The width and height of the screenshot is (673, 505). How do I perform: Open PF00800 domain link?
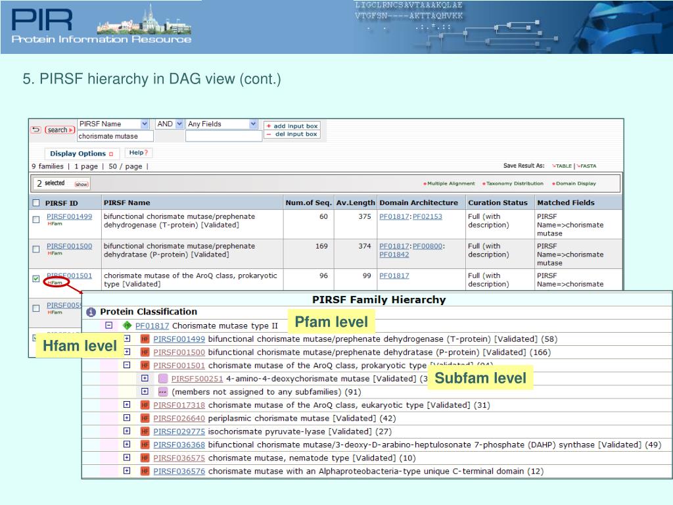tap(427, 246)
